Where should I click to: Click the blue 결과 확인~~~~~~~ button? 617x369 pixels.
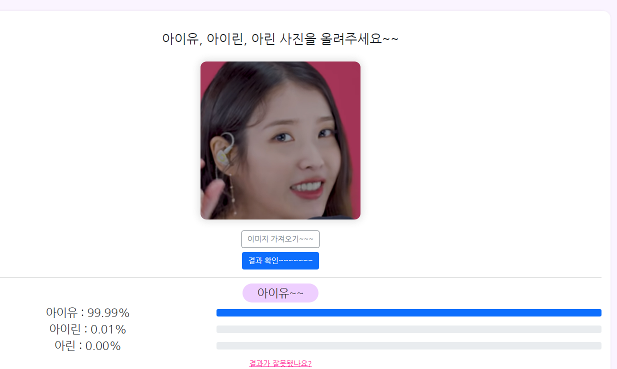click(x=280, y=260)
